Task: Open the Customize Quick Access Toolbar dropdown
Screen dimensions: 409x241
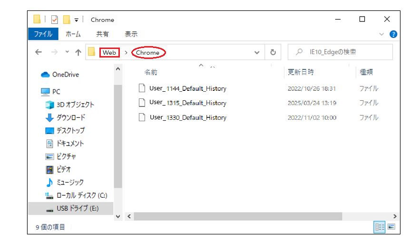Action: pyautogui.click(x=77, y=20)
